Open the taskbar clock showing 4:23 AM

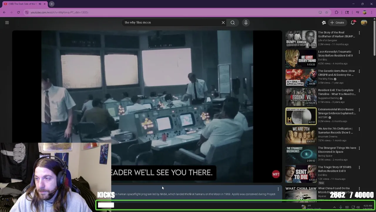368,207
